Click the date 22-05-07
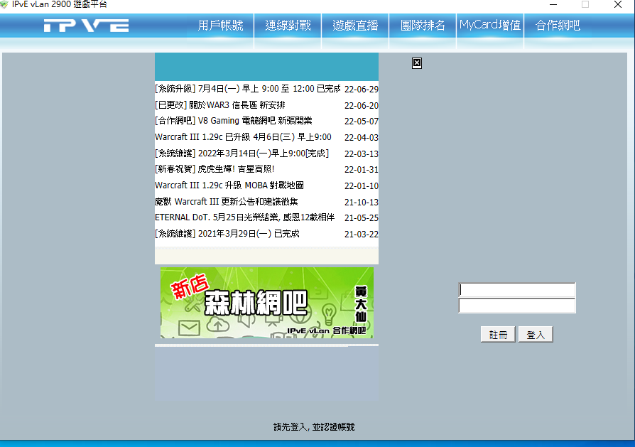Image resolution: width=635 pixels, height=447 pixels. (x=362, y=122)
